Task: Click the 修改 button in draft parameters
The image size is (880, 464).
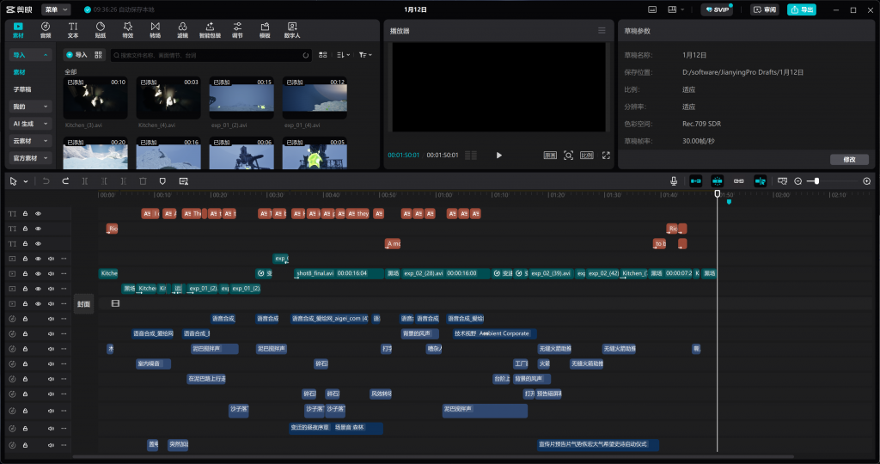Action: 849,160
